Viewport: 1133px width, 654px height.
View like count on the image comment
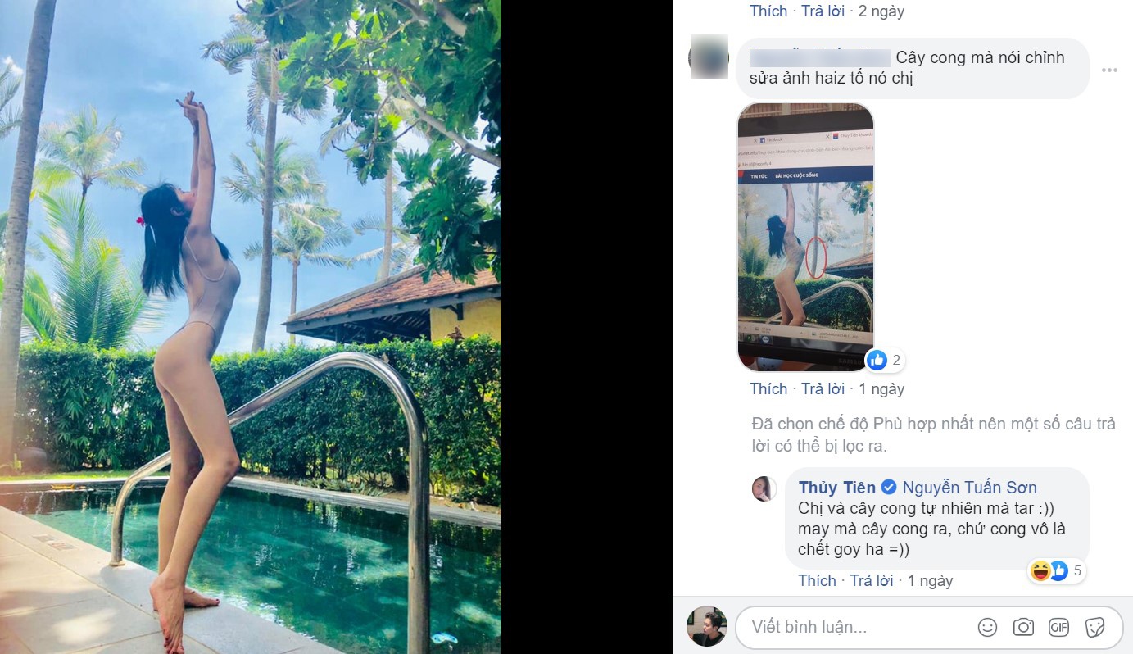click(x=886, y=360)
